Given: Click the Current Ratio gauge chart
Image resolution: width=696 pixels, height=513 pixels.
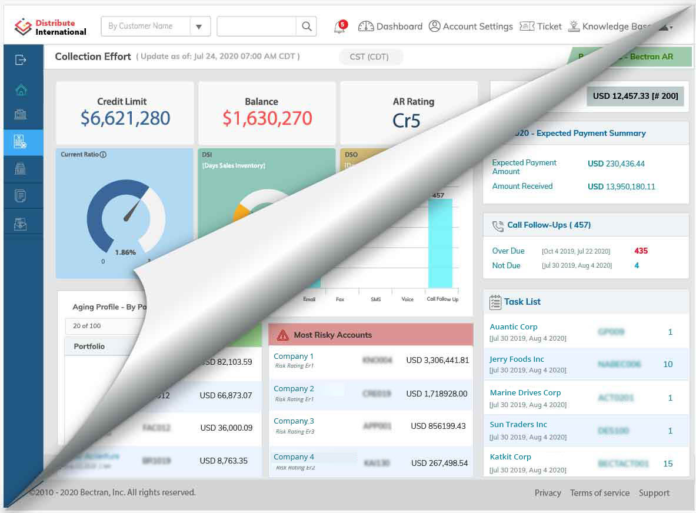Looking at the screenshot, I should pos(126,218).
